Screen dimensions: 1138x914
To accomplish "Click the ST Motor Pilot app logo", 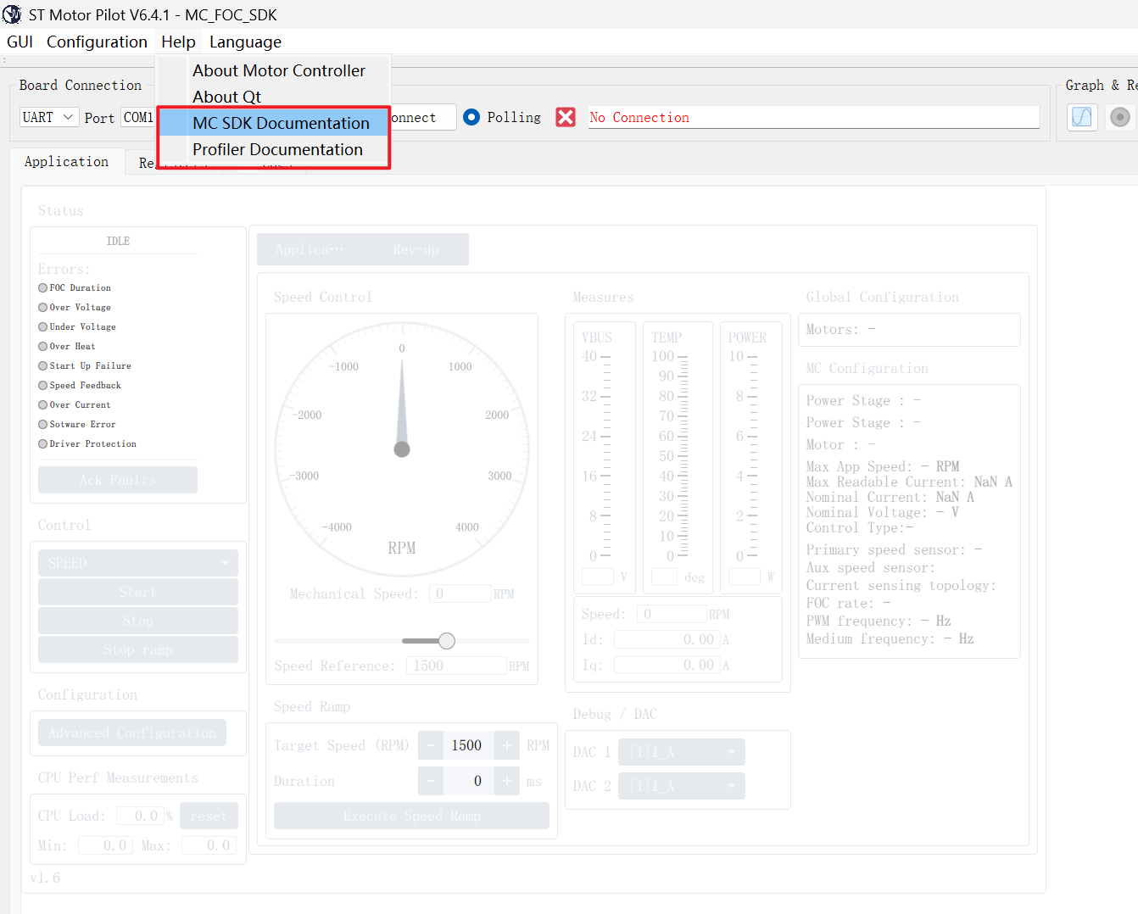I will click(12, 14).
